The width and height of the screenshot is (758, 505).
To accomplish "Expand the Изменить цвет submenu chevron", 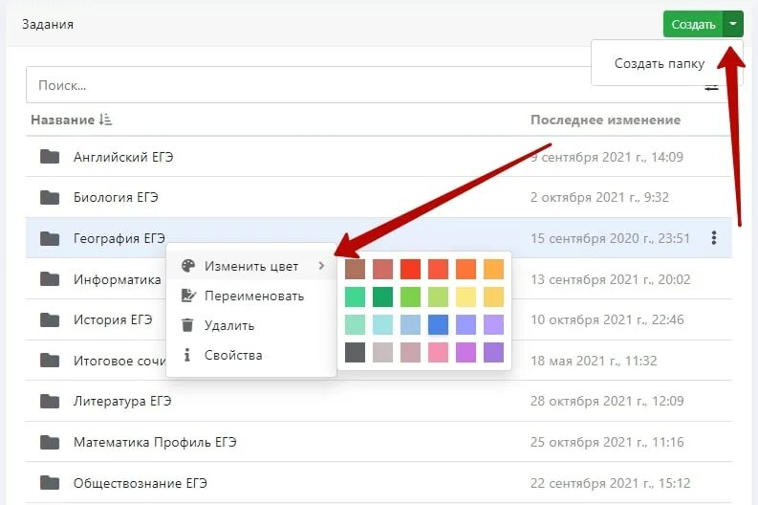I will click(321, 266).
